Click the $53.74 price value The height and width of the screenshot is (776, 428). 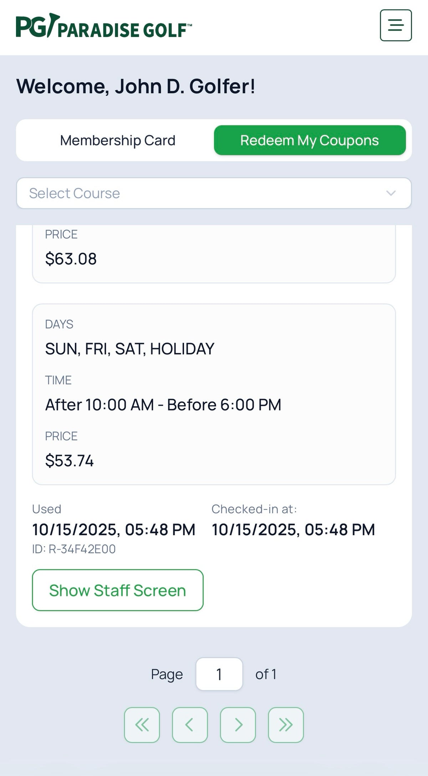coord(69,461)
